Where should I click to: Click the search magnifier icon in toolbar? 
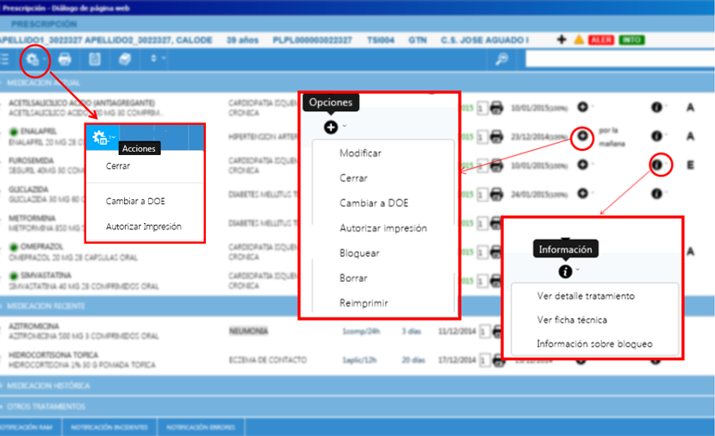pyautogui.click(x=501, y=59)
